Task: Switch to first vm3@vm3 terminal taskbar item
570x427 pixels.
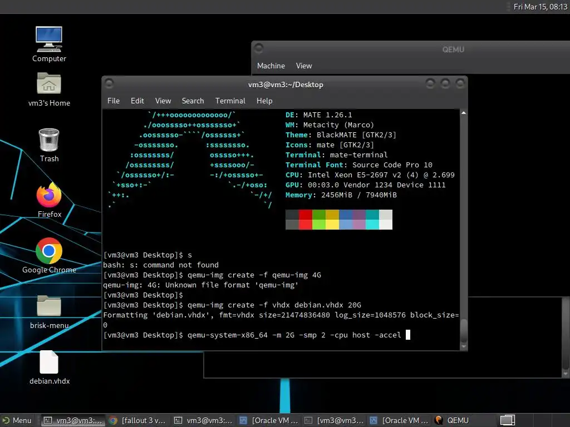Action: (73, 420)
